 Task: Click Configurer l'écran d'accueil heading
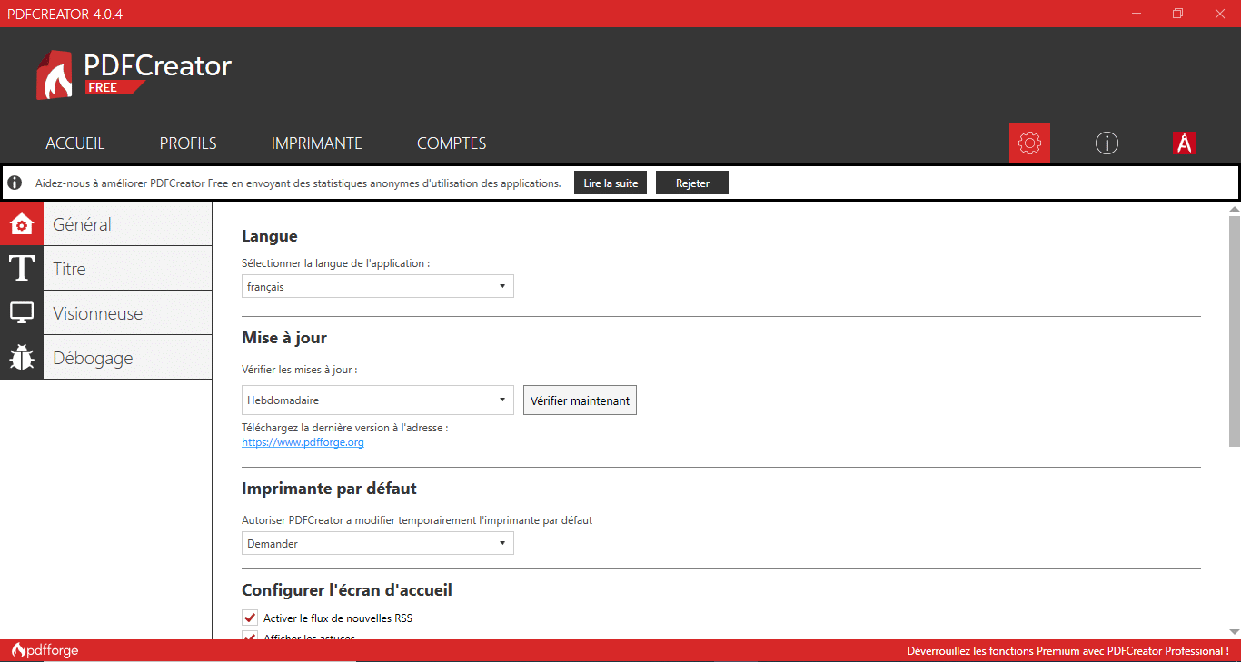click(347, 590)
